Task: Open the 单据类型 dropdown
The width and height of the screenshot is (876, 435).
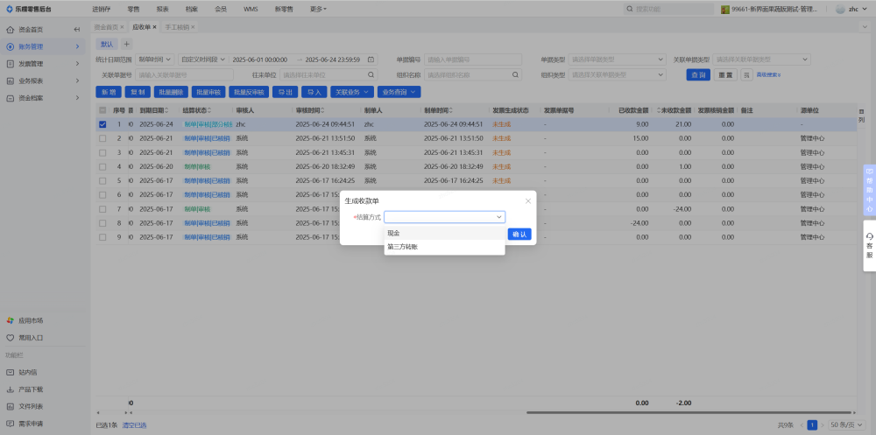Action: point(618,60)
